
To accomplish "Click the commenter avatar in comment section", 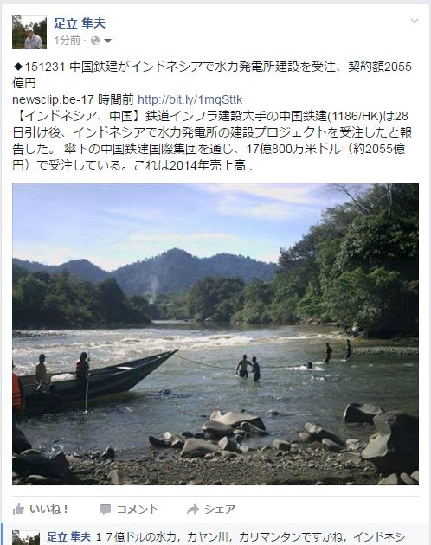I will pos(26,538).
